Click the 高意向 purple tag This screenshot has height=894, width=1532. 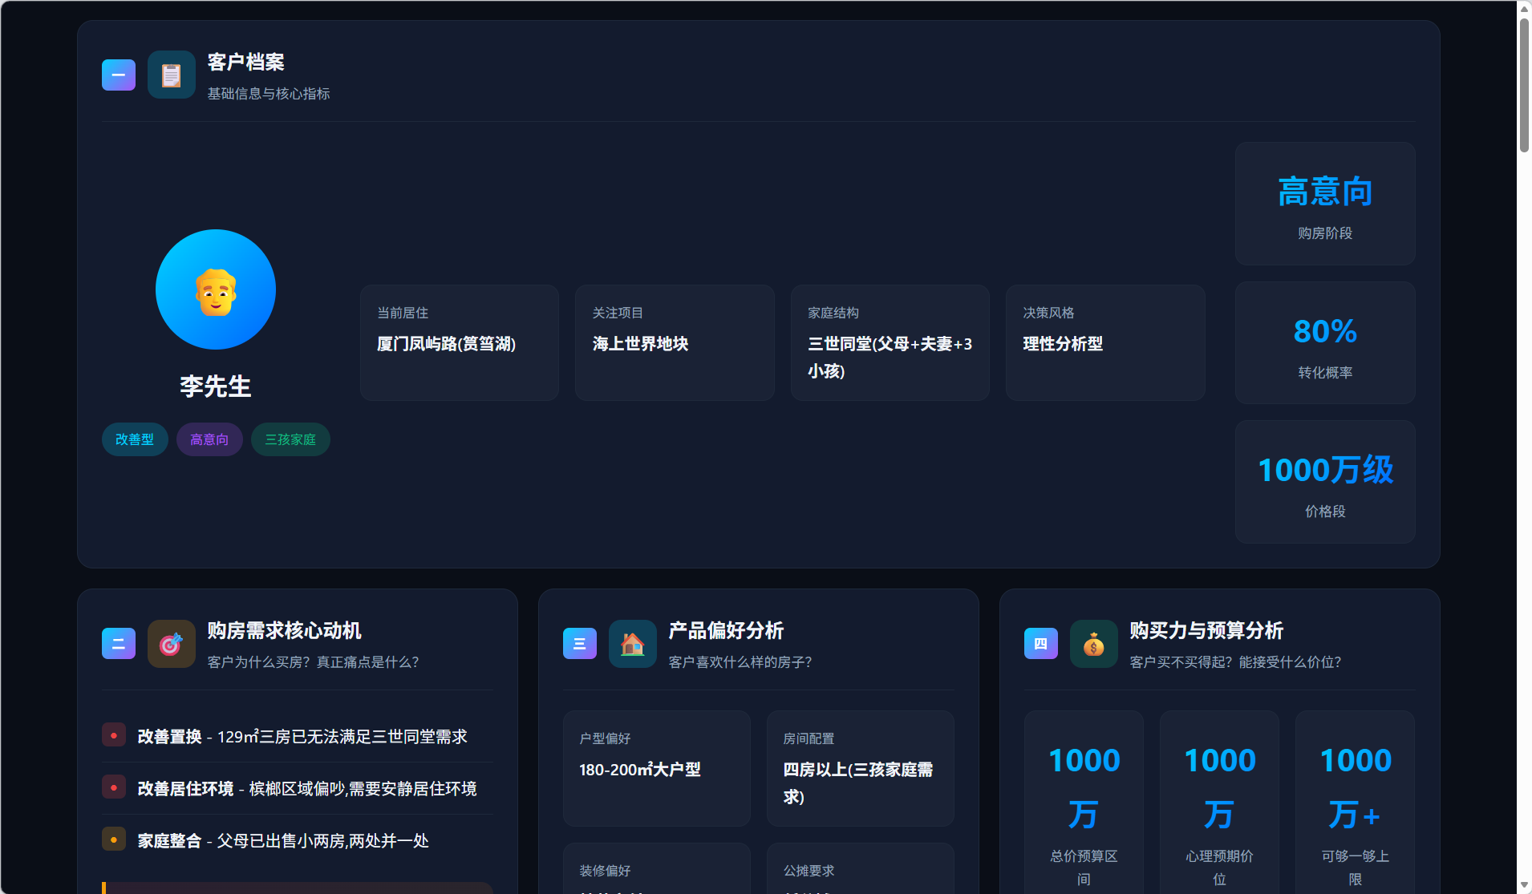pos(209,439)
